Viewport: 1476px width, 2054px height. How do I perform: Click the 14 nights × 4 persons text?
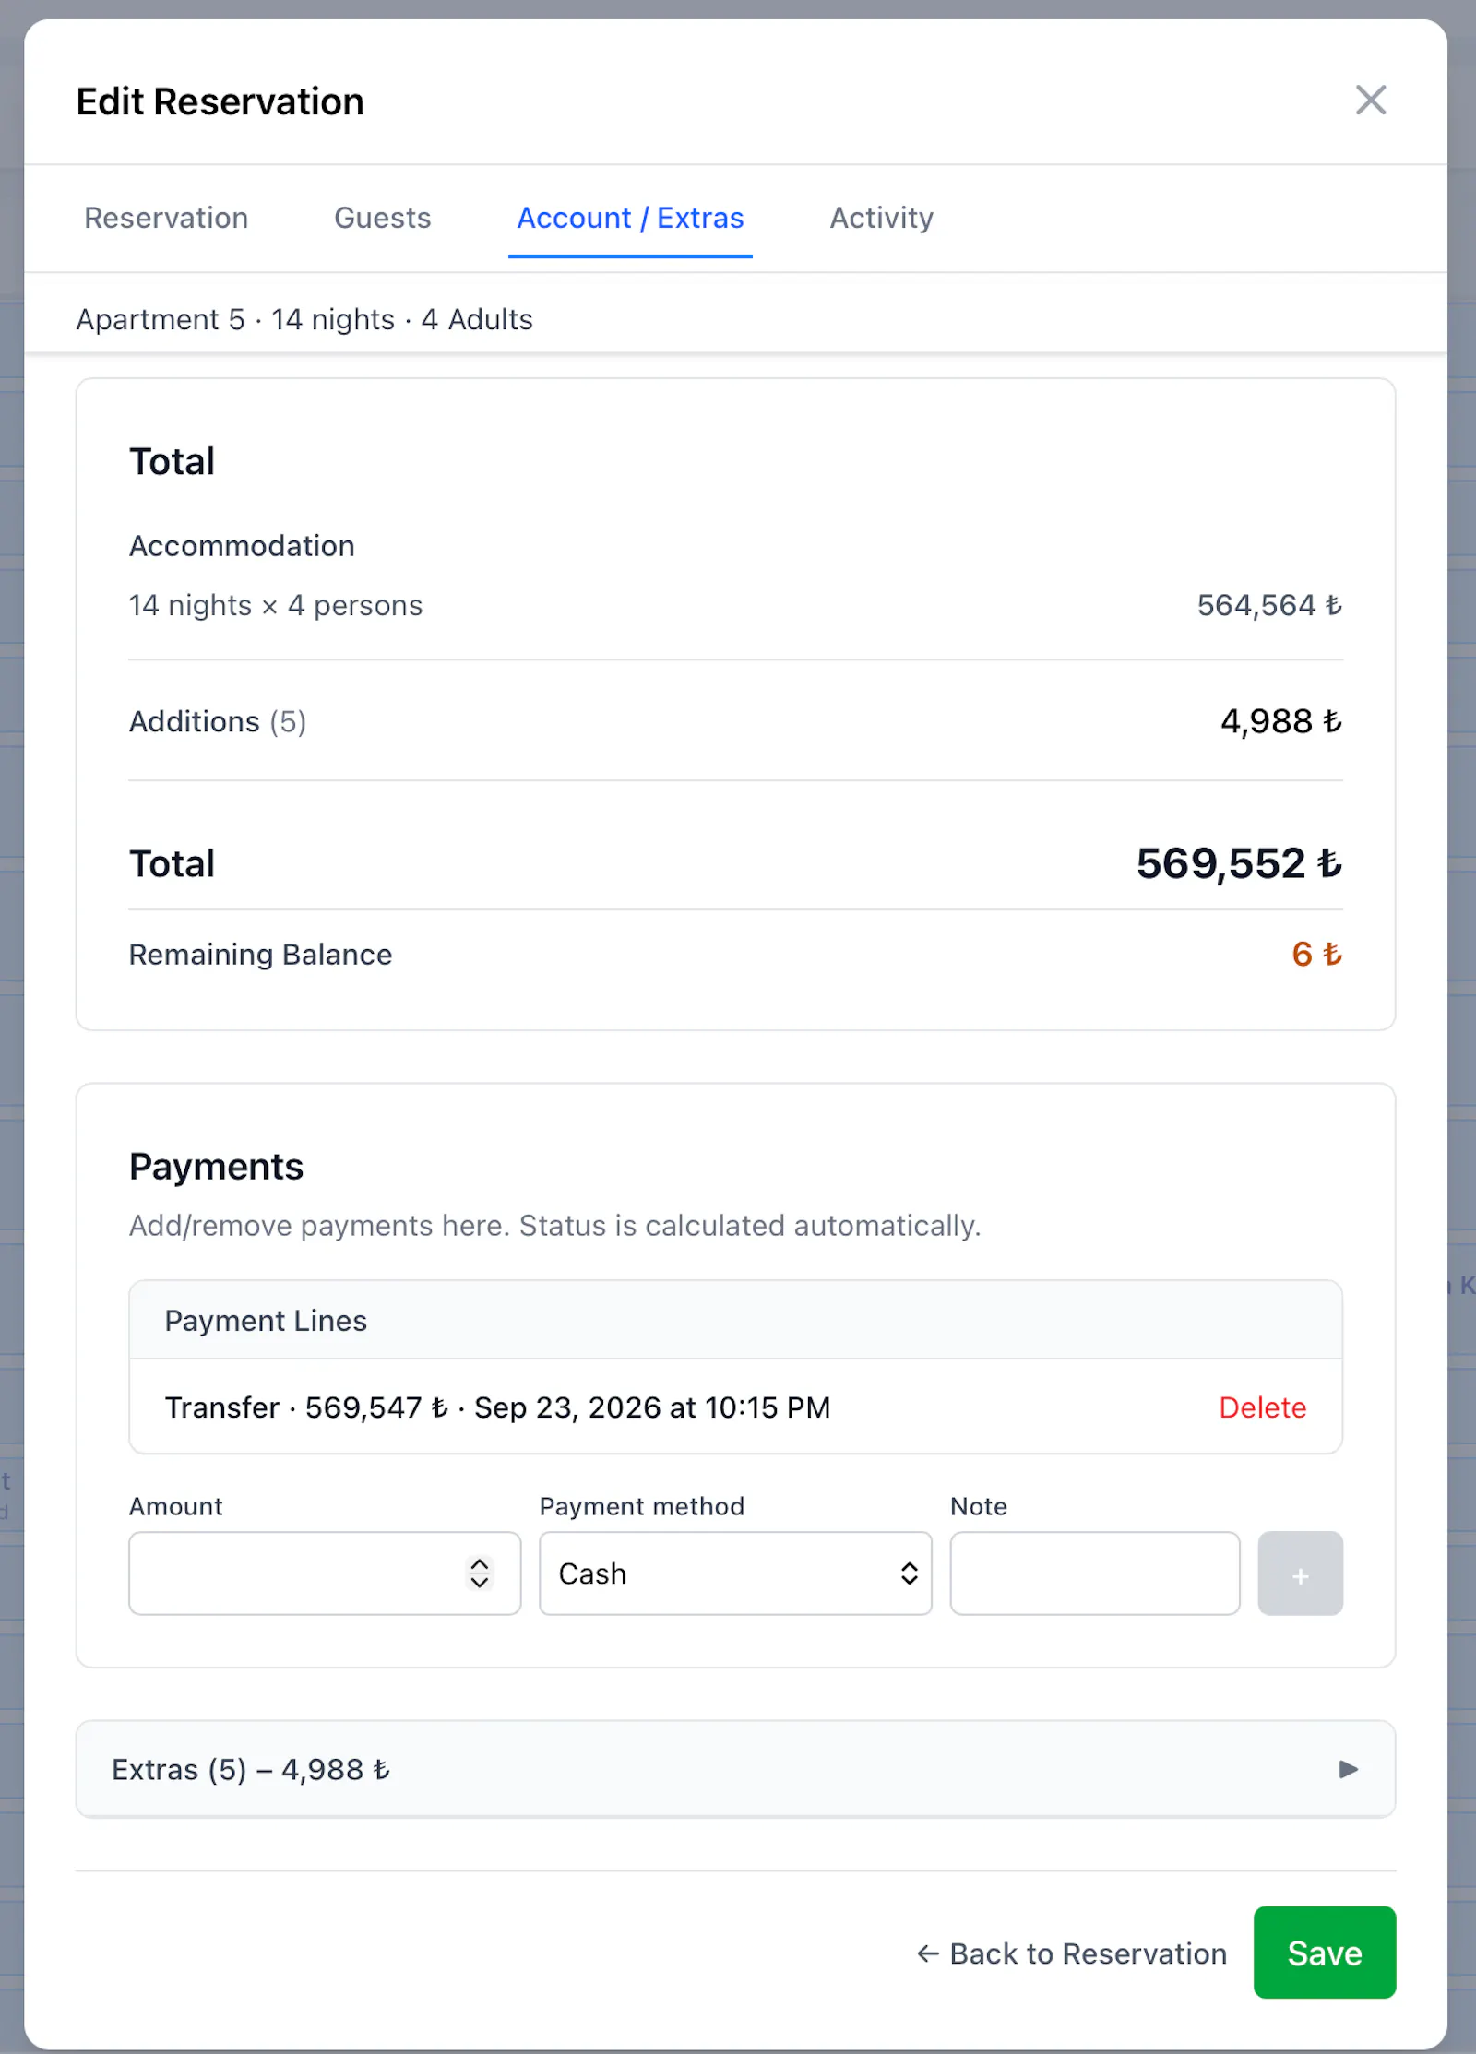pos(276,605)
